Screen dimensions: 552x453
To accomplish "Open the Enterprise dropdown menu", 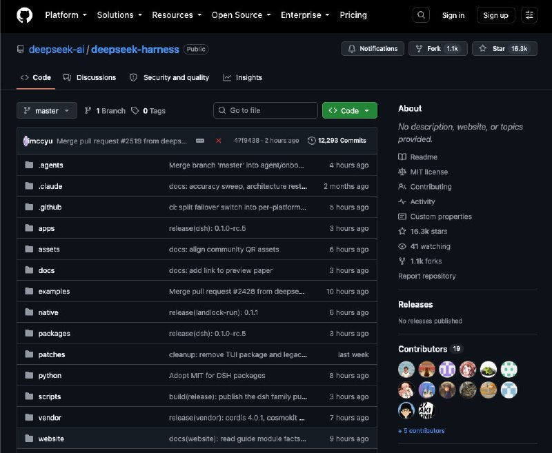I will click(305, 15).
